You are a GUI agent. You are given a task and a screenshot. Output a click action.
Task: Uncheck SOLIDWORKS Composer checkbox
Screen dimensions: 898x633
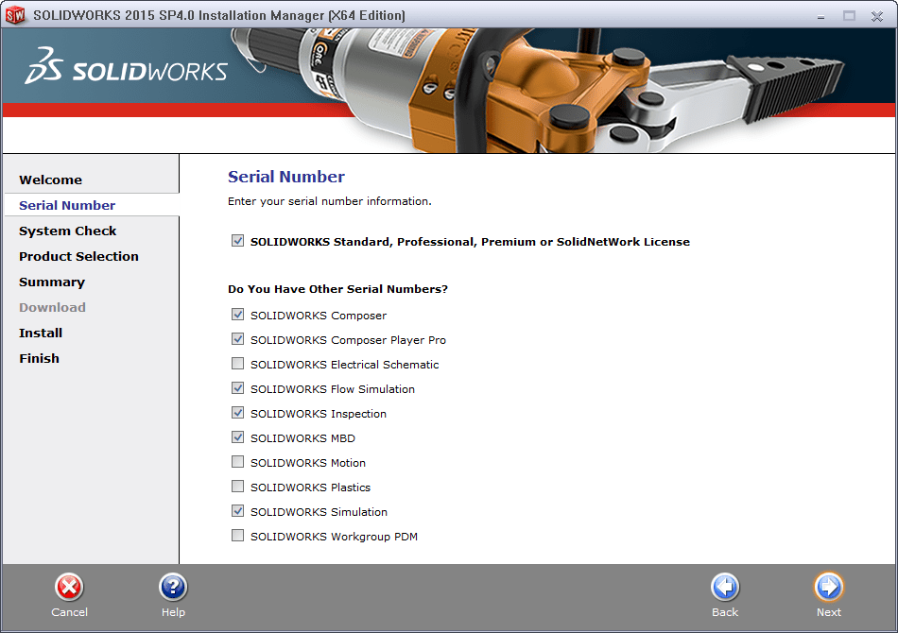pos(237,315)
